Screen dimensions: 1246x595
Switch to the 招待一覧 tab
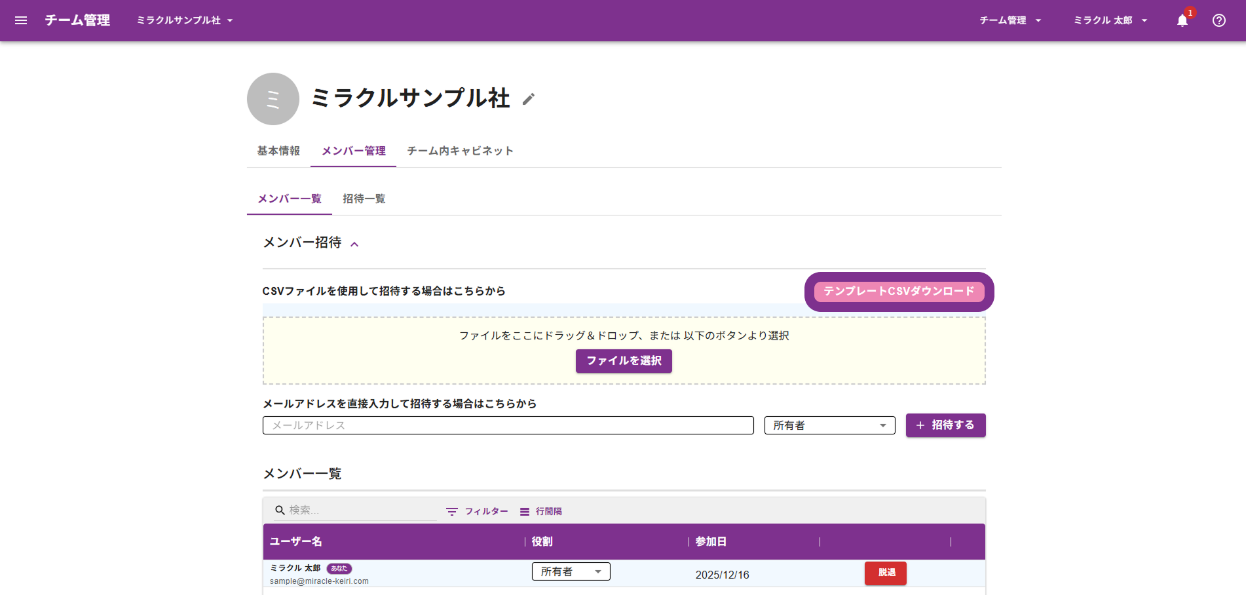coord(364,199)
